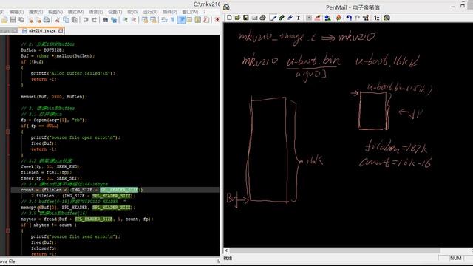Close all documents via toolbar icon
This screenshot has height=266, width=473.
[x=38, y=20]
